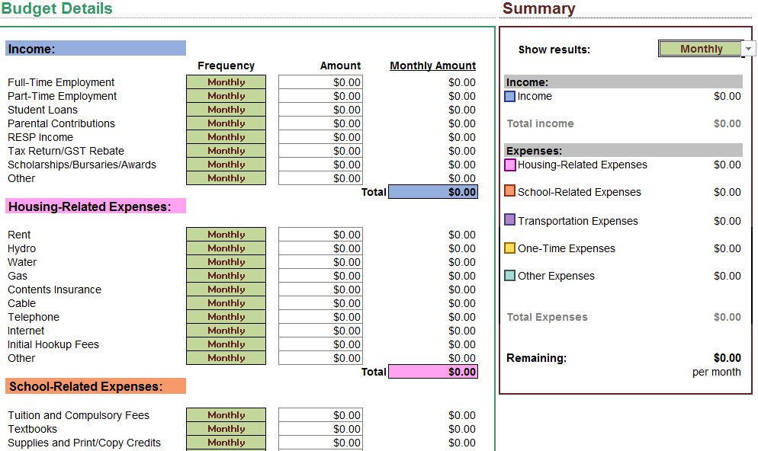Click Water amount field
Viewport: 758px width, 451px height.
[x=320, y=262]
